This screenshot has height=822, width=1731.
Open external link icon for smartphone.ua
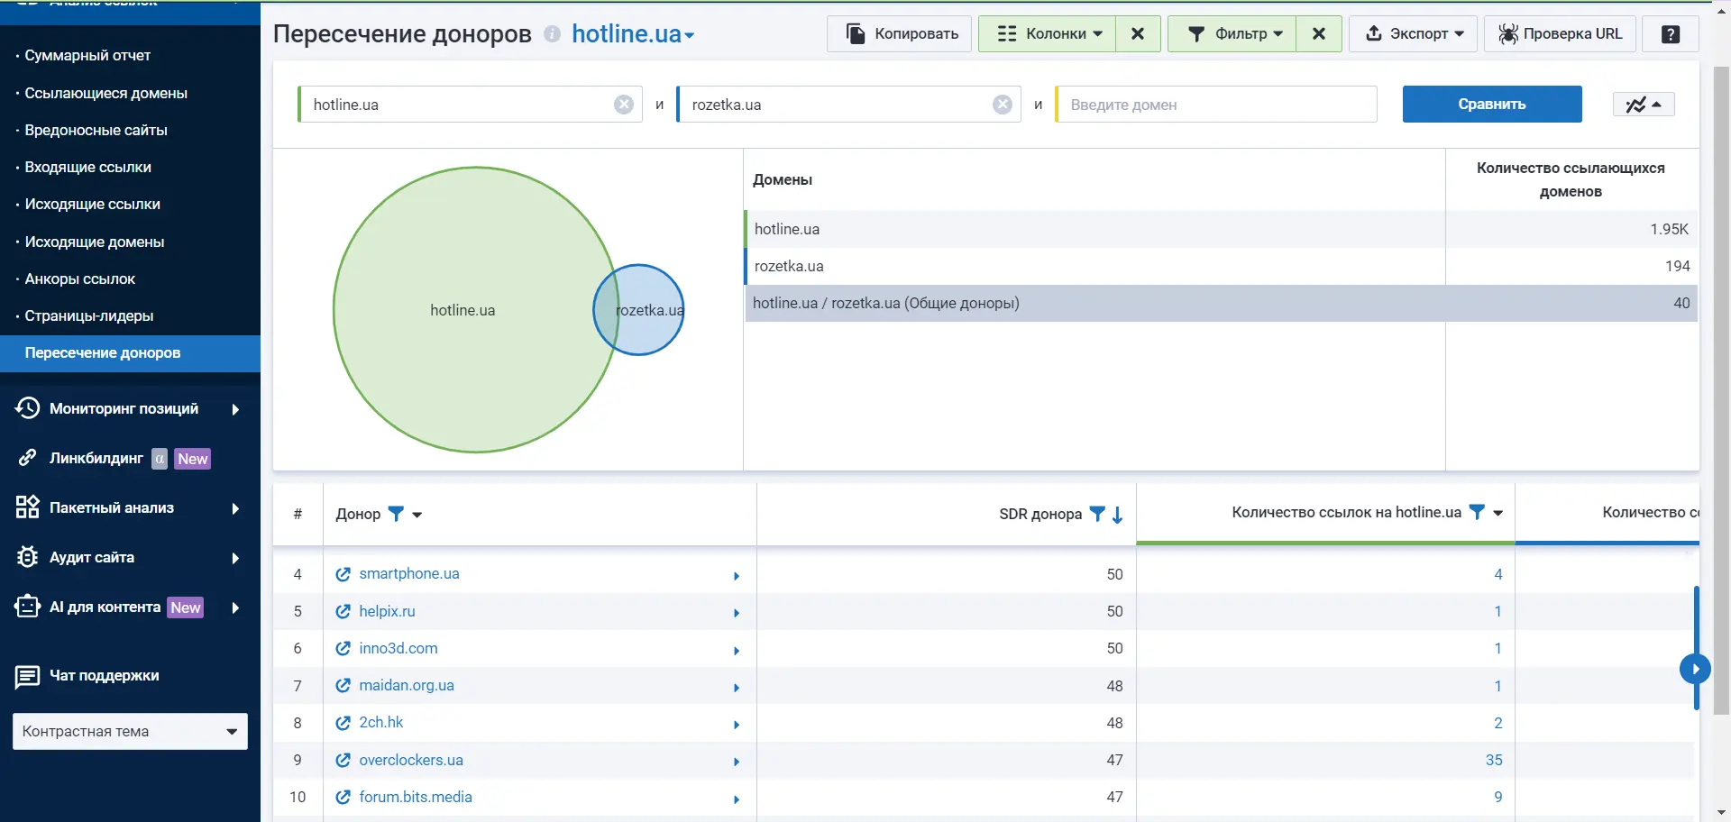point(343,574)
